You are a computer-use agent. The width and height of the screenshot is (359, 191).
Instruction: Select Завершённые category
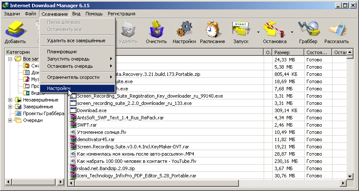pos(38,107)
